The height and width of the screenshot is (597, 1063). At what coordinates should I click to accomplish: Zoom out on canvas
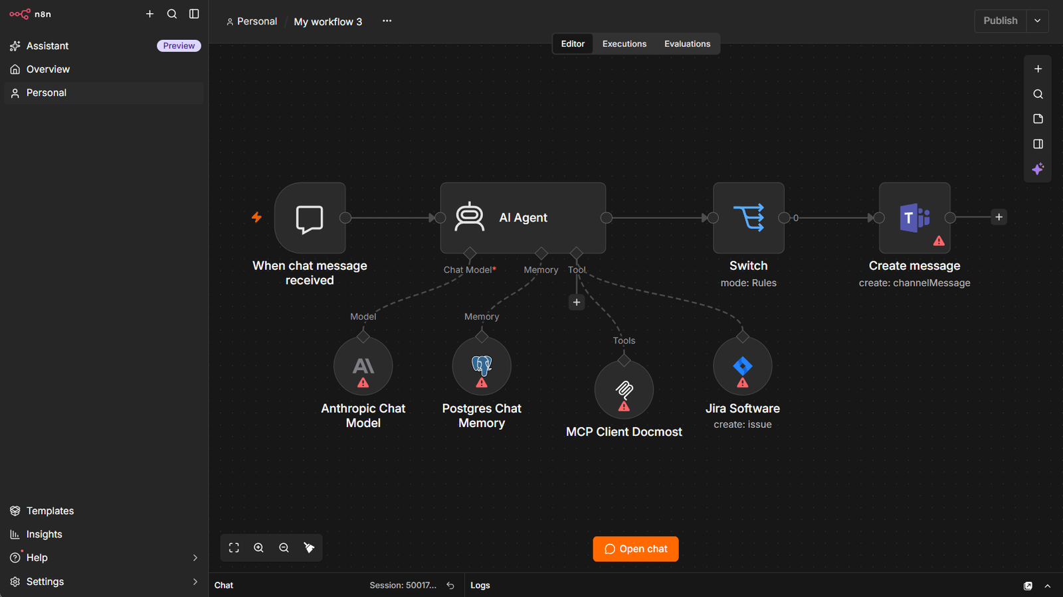point(284,548)
